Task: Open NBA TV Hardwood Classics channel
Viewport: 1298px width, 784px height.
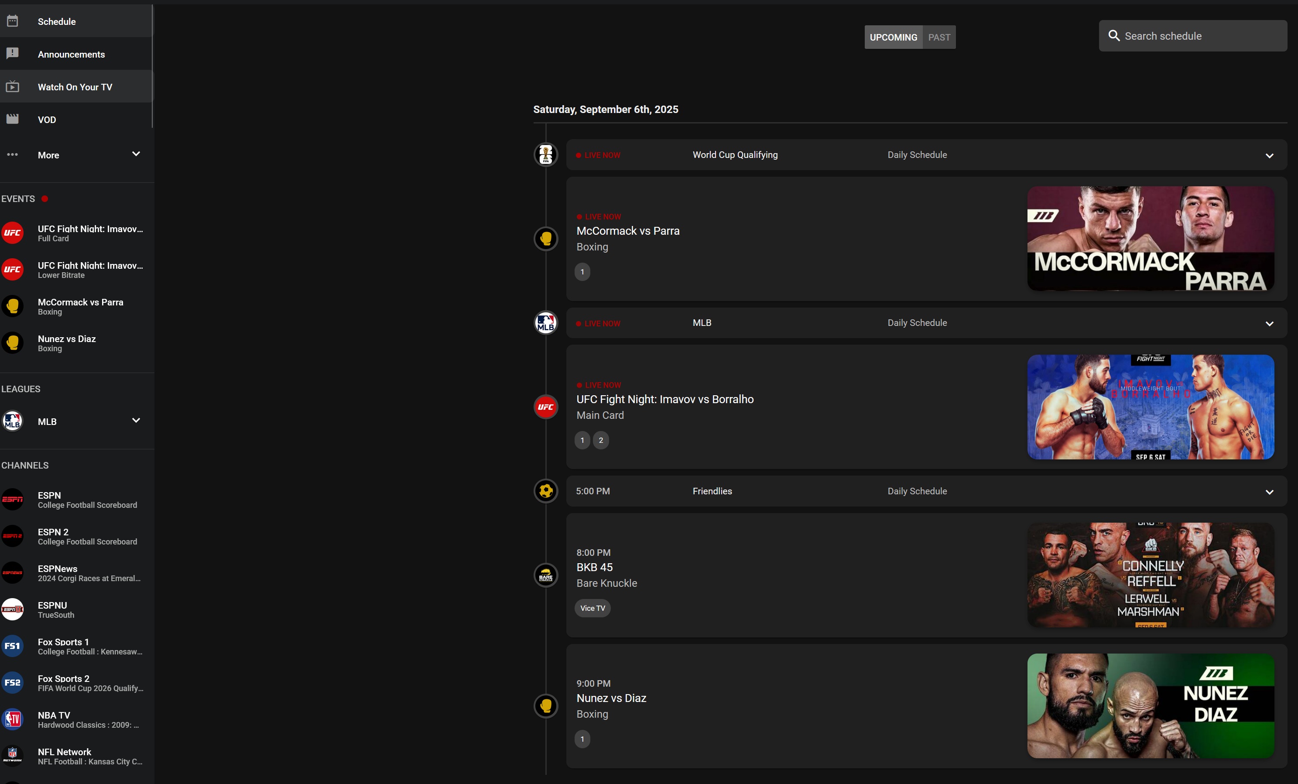Action: click(76, 719)
